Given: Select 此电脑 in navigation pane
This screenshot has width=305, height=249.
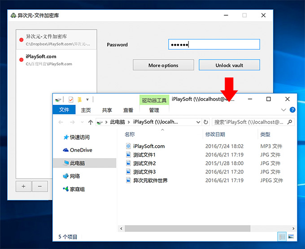Looking at the screenshot, I should point(85,163).
